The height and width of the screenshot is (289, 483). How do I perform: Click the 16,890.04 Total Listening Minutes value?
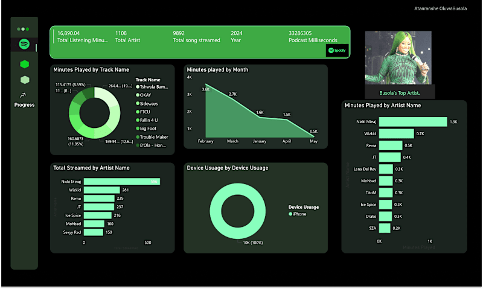coord(68,33)
